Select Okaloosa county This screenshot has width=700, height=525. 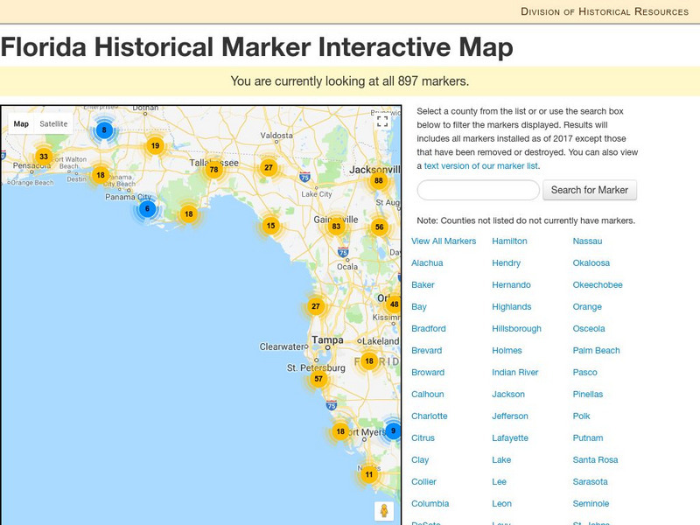pos(591,263)
